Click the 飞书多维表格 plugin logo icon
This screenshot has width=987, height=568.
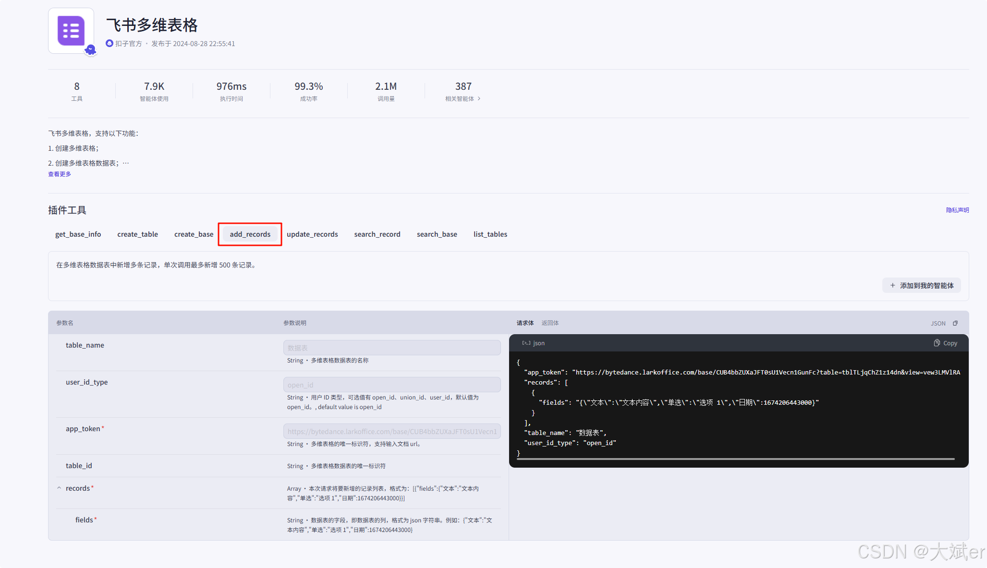coord(71,31)
